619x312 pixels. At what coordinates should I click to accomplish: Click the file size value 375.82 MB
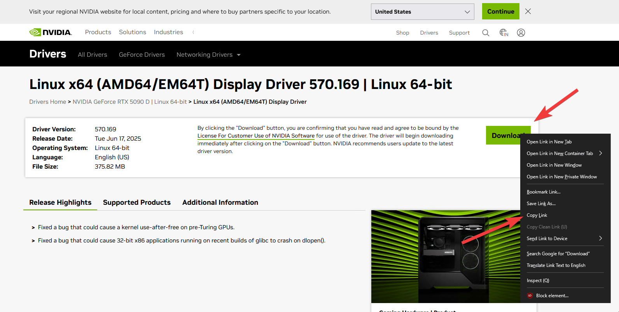(110, 167)
